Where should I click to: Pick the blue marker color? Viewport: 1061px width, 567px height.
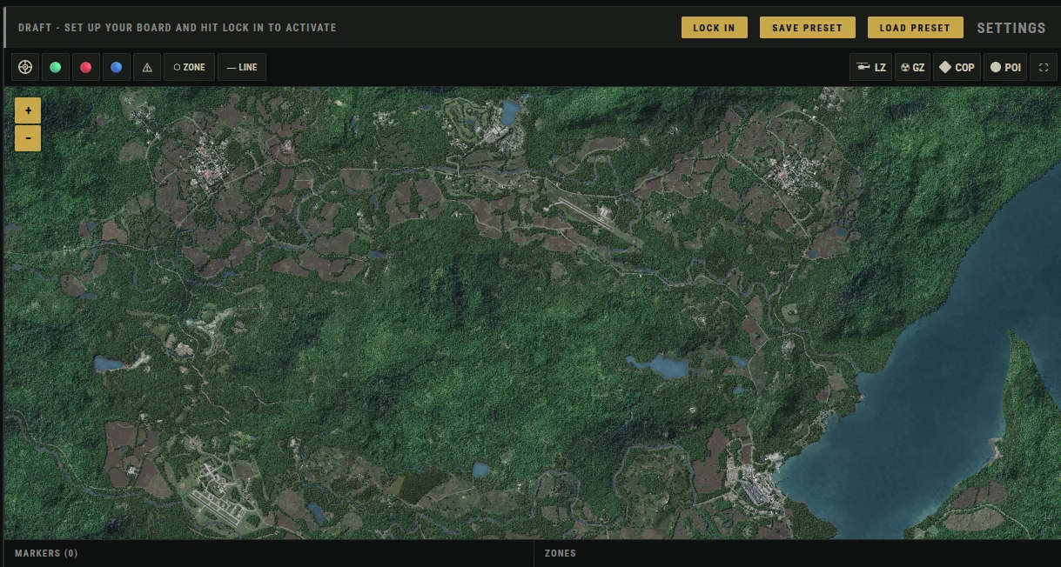[x=116, y=67]
